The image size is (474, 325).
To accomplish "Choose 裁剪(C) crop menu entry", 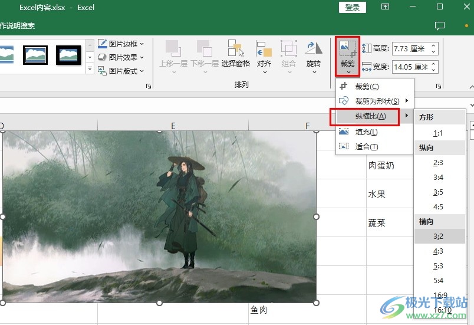I will point(374,87).
